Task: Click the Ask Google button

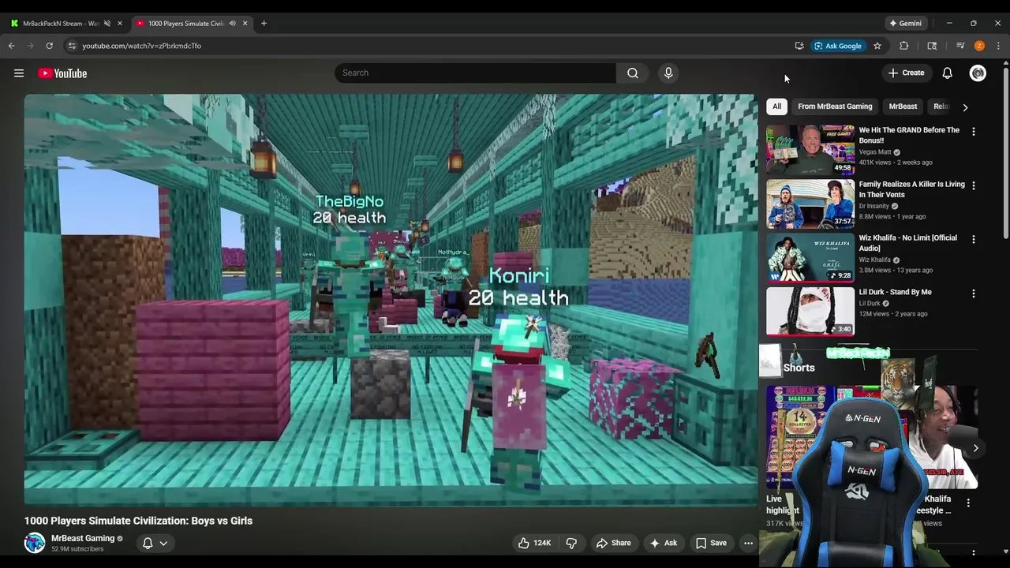Action: pyautogui.click(x=838, y=46)
